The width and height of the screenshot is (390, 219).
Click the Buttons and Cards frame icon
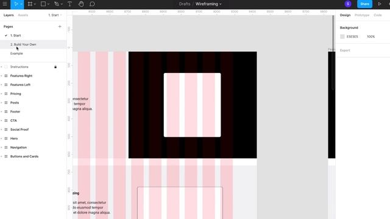tap(6, 156)
